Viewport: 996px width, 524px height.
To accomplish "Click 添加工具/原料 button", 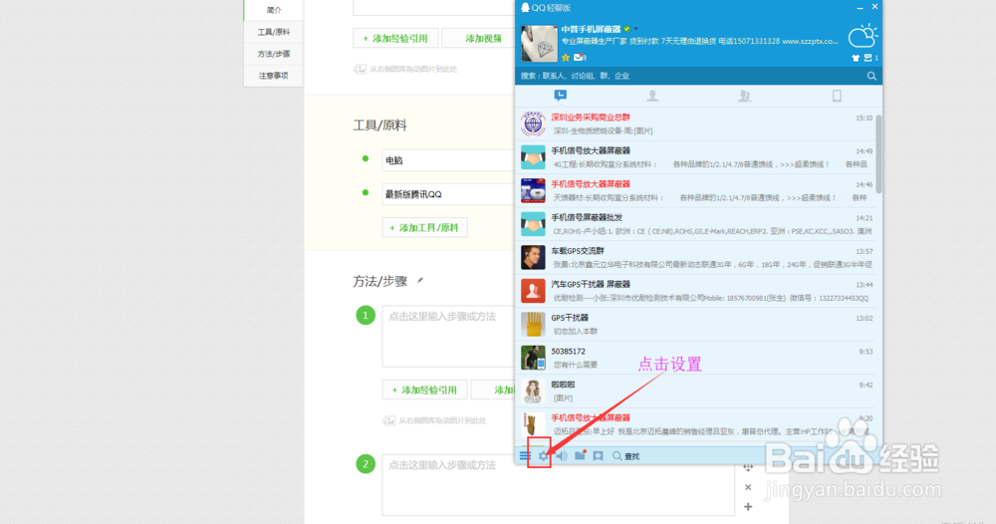I will pos(424,227).
